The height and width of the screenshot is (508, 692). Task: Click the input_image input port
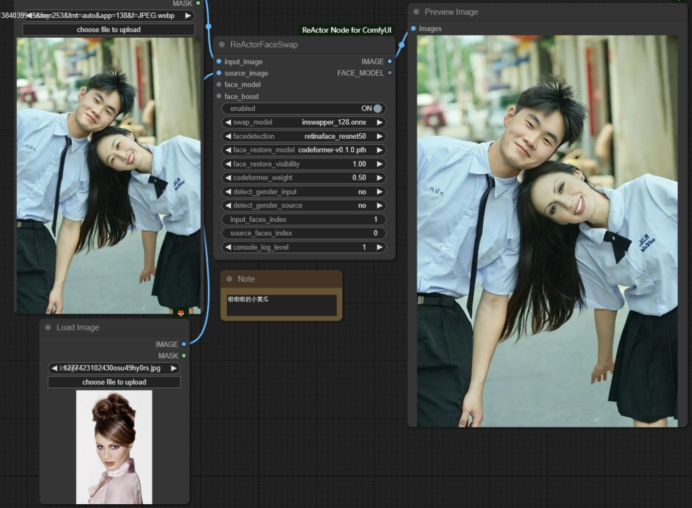[x=219, y=62]
